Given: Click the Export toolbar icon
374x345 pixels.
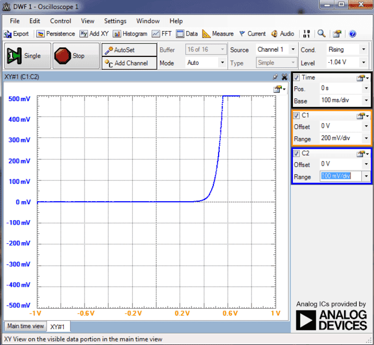Looking at the screenshot, I should point(17,34).
